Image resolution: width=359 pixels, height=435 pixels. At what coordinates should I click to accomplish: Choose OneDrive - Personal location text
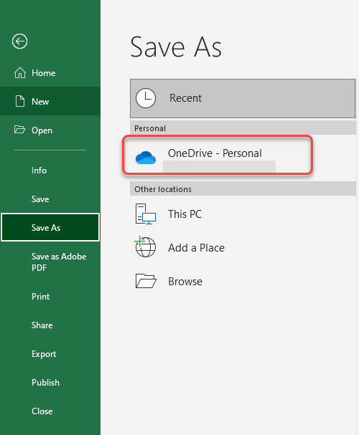point(215,153)
